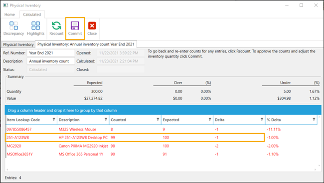Sort by Item Lookup Code header
The width and height of the screenshot is (324, 183).
pos(23,120)
